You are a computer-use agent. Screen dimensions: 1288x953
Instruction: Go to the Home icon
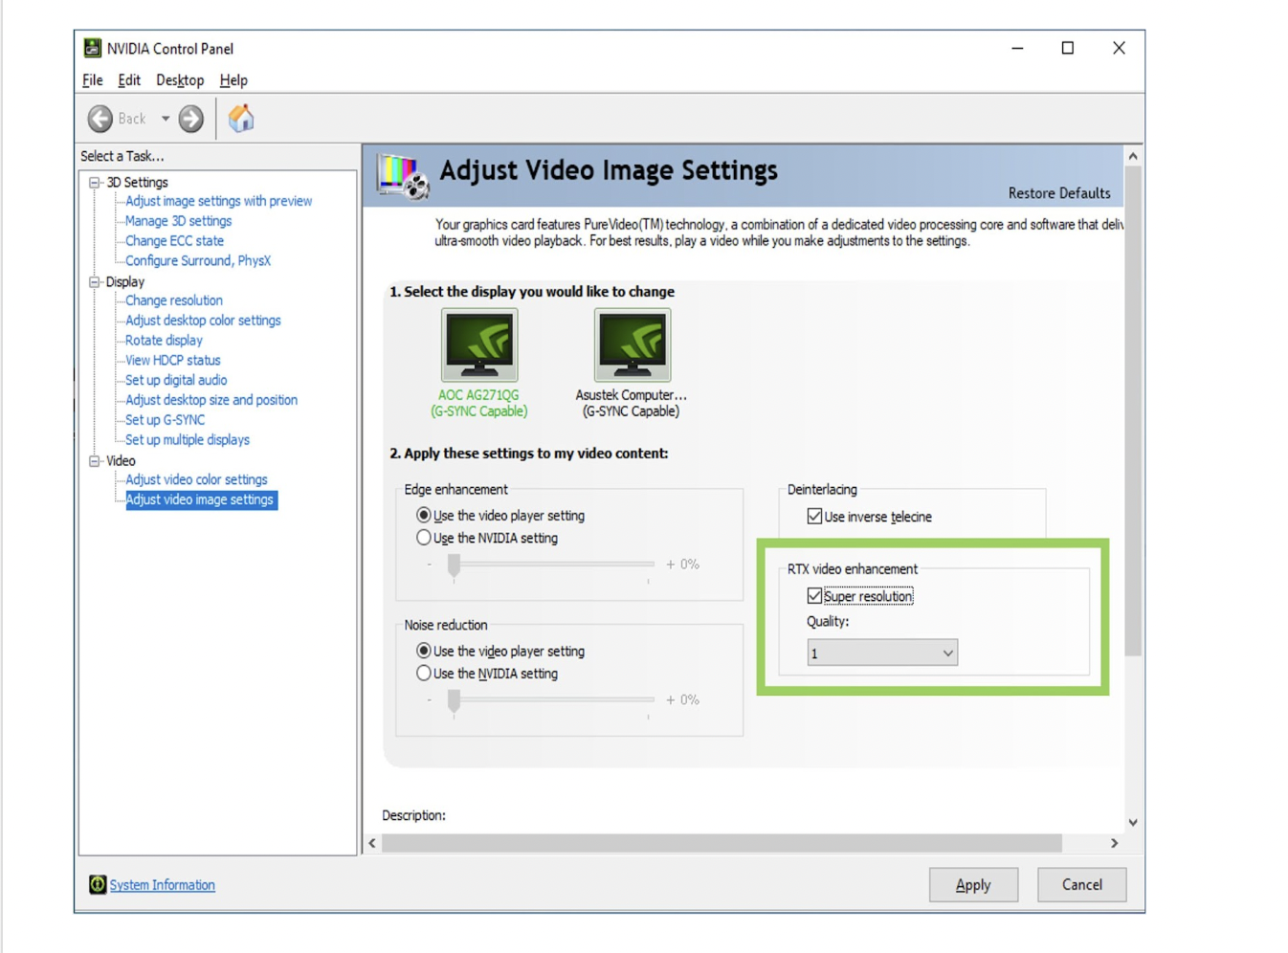point(241,118)
